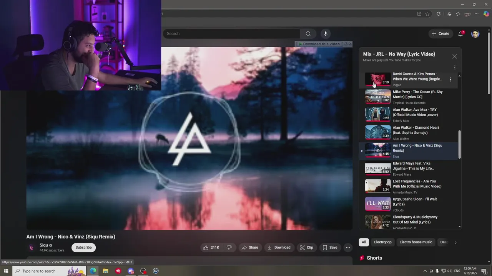The width and height of the screenshot is (492, 276).
Task: Open the W app icon in taskbar
Action: click(x=156, y=271)
